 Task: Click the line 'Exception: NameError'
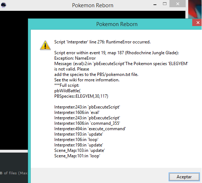[75, 58]
